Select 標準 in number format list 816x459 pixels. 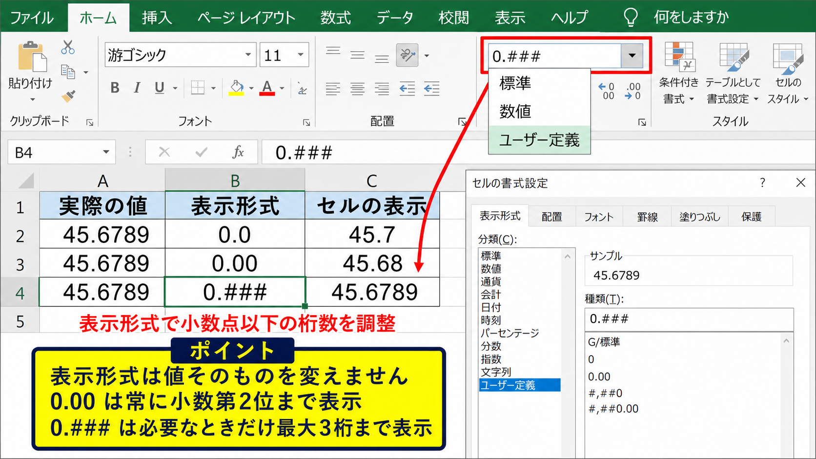point(540,83)
